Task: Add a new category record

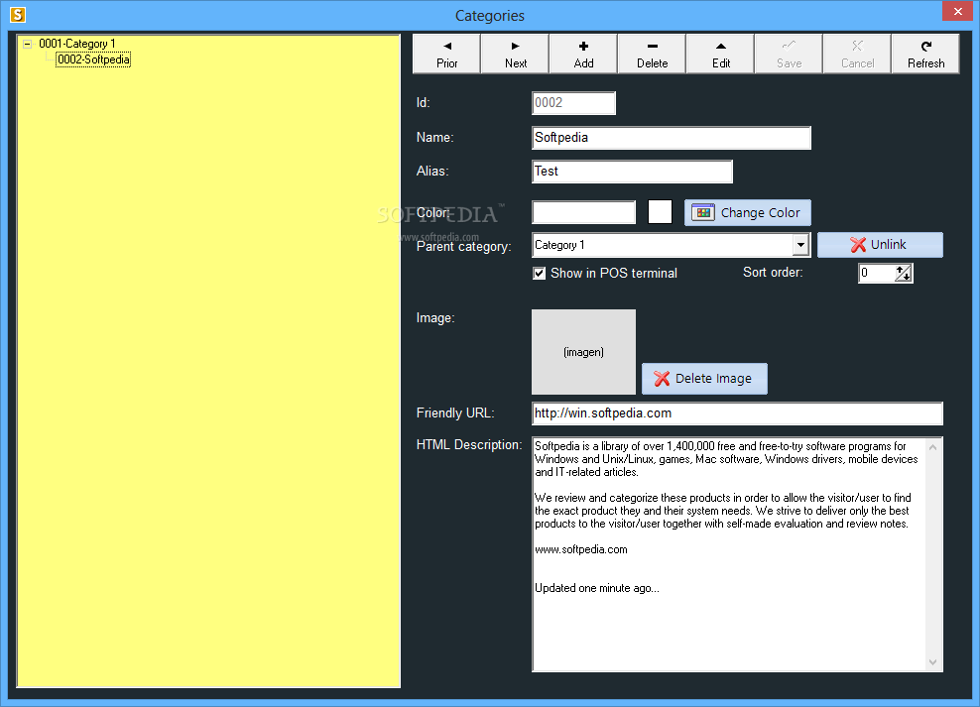Action: (583, 55)
